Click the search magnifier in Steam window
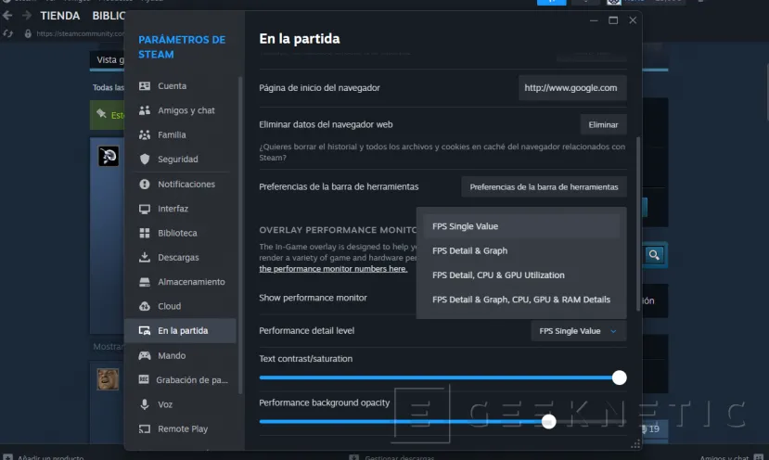Screen dimensions: 769x460 point(654,255)
